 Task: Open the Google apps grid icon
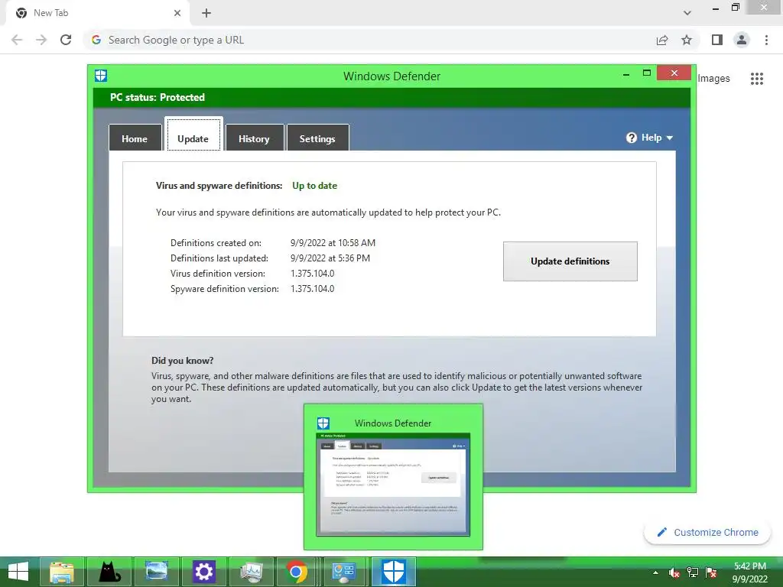[x=756, y=79]
